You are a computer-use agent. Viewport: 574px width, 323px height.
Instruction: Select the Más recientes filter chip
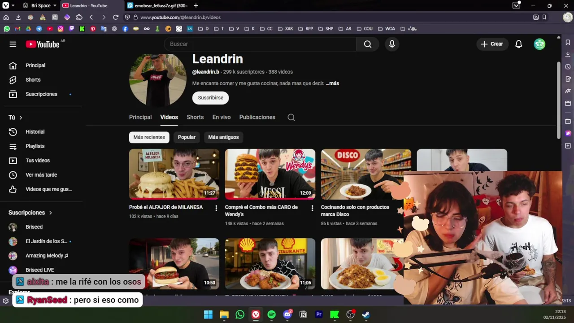point(149,137)
